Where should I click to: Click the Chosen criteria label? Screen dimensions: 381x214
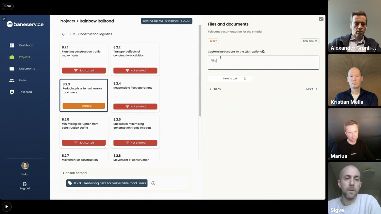click(x=75, y=173)
